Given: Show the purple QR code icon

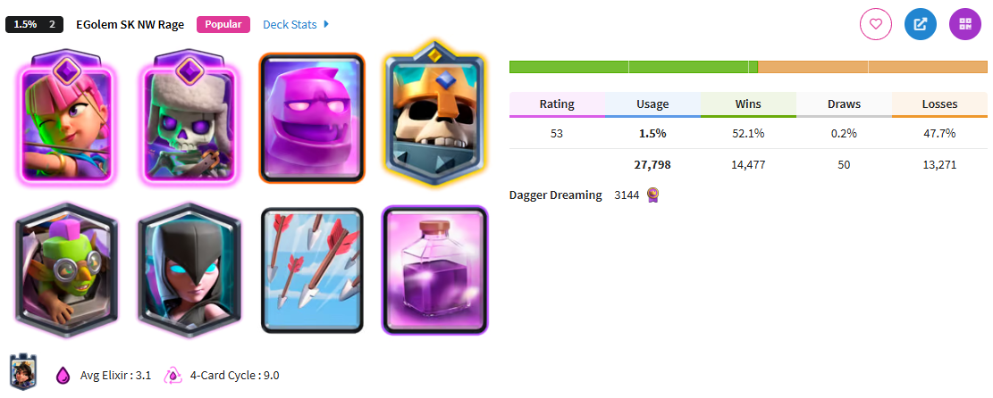Looking at the screenshot, I should (x=965, y=25).
